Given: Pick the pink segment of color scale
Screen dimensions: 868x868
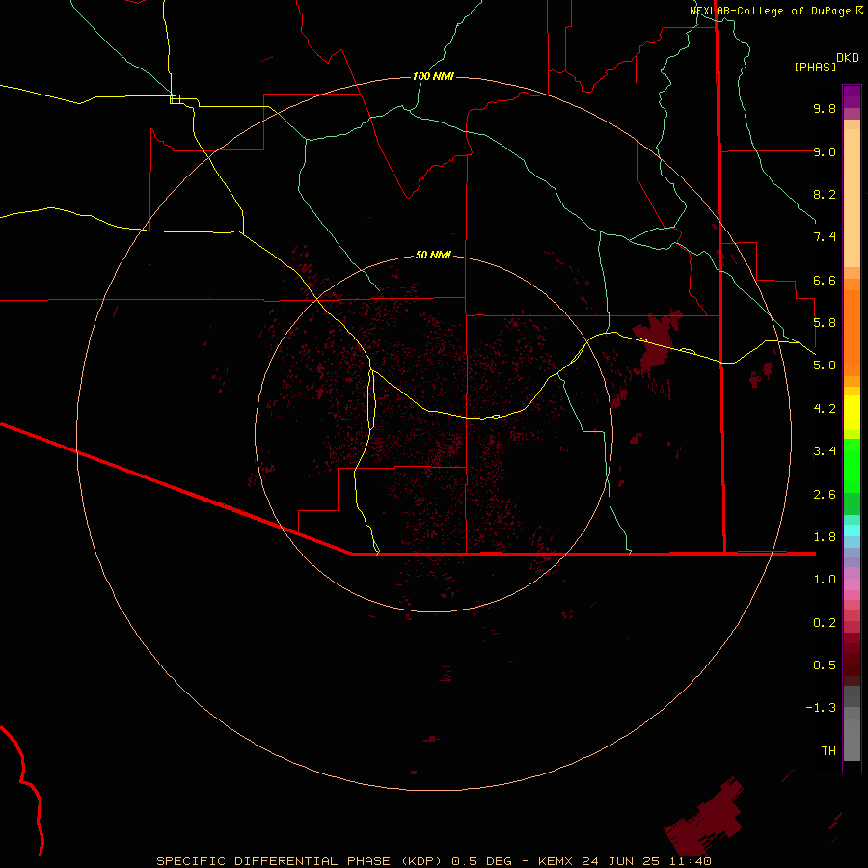Looking at the screenshot, I should click(852, 584).
